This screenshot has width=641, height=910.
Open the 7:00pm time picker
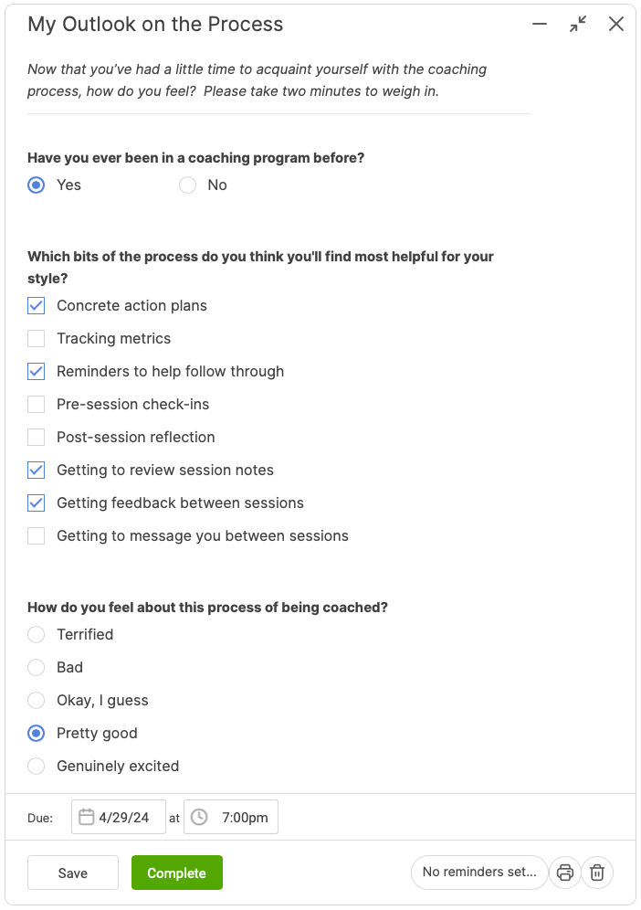231,817
